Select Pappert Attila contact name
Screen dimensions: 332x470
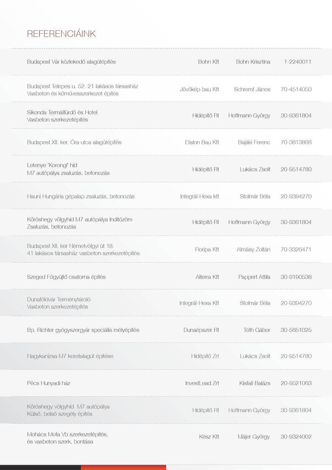[254, 277]
